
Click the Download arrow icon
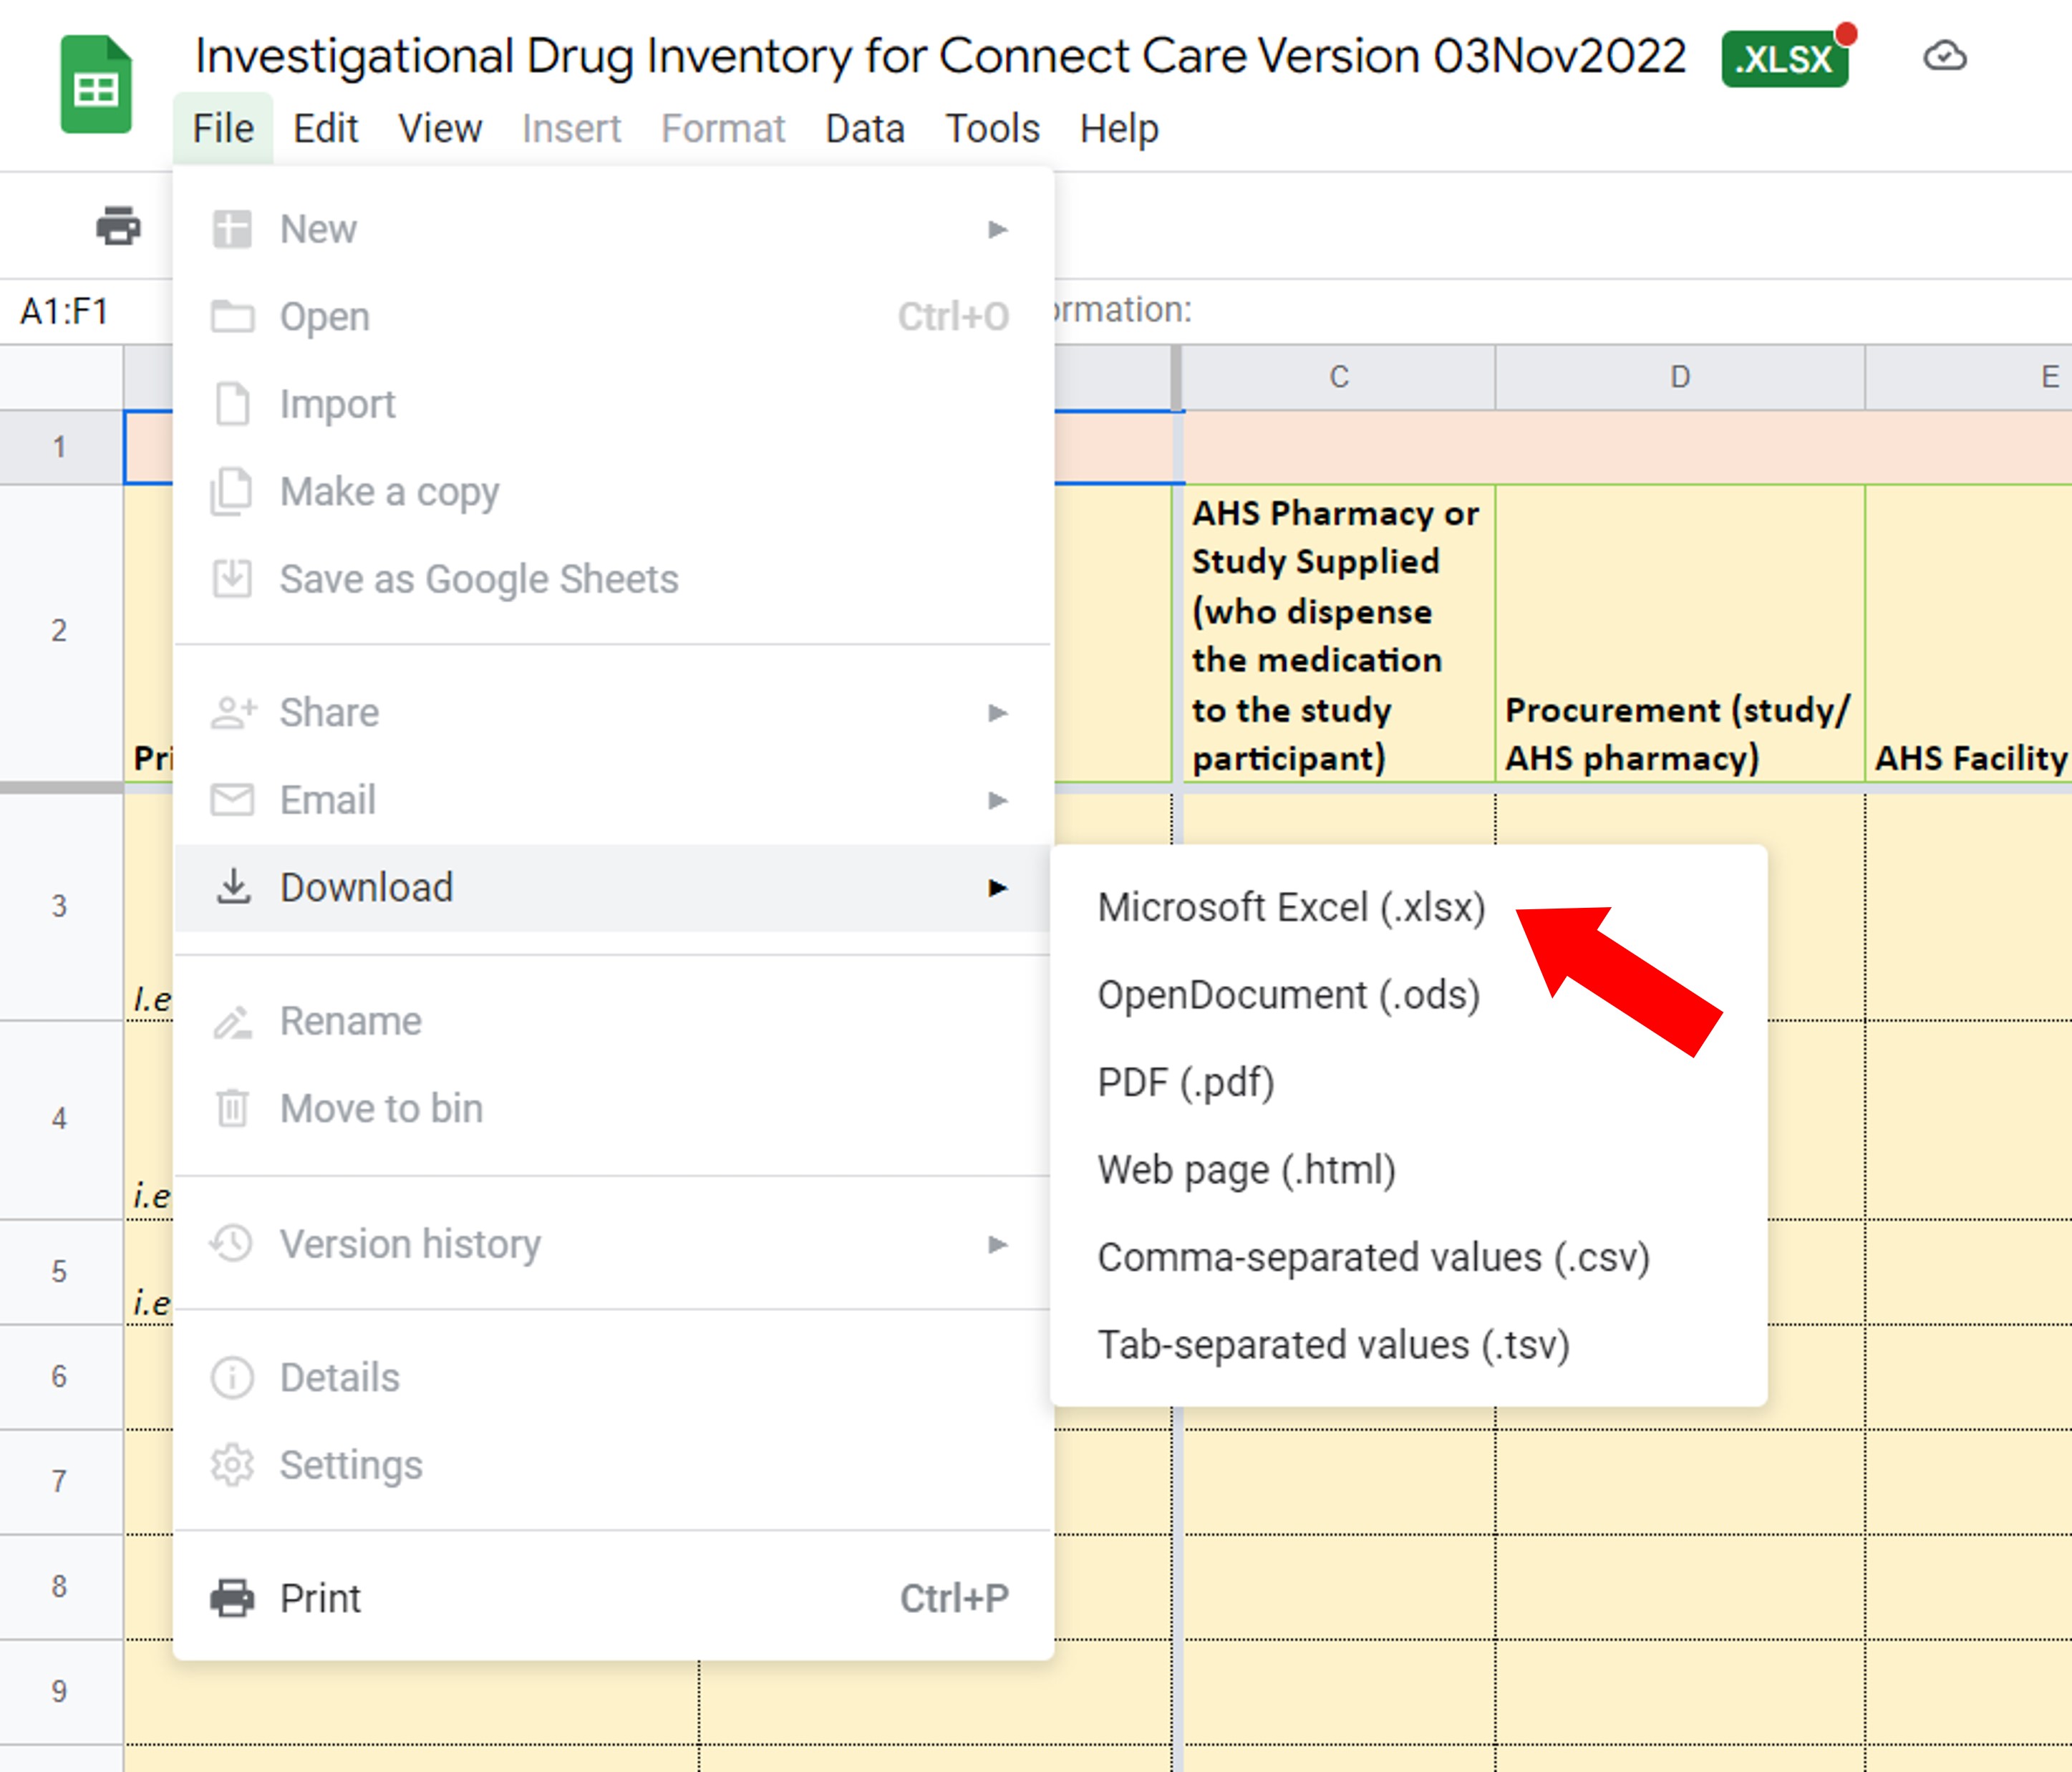(233, 887)
